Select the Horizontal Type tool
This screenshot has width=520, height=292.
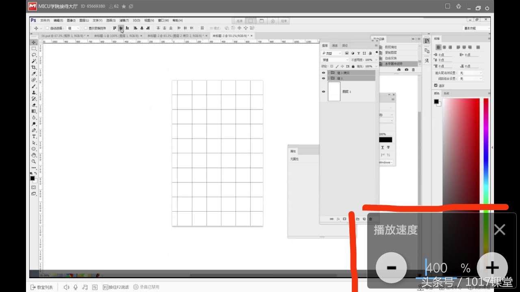point(34,137)
